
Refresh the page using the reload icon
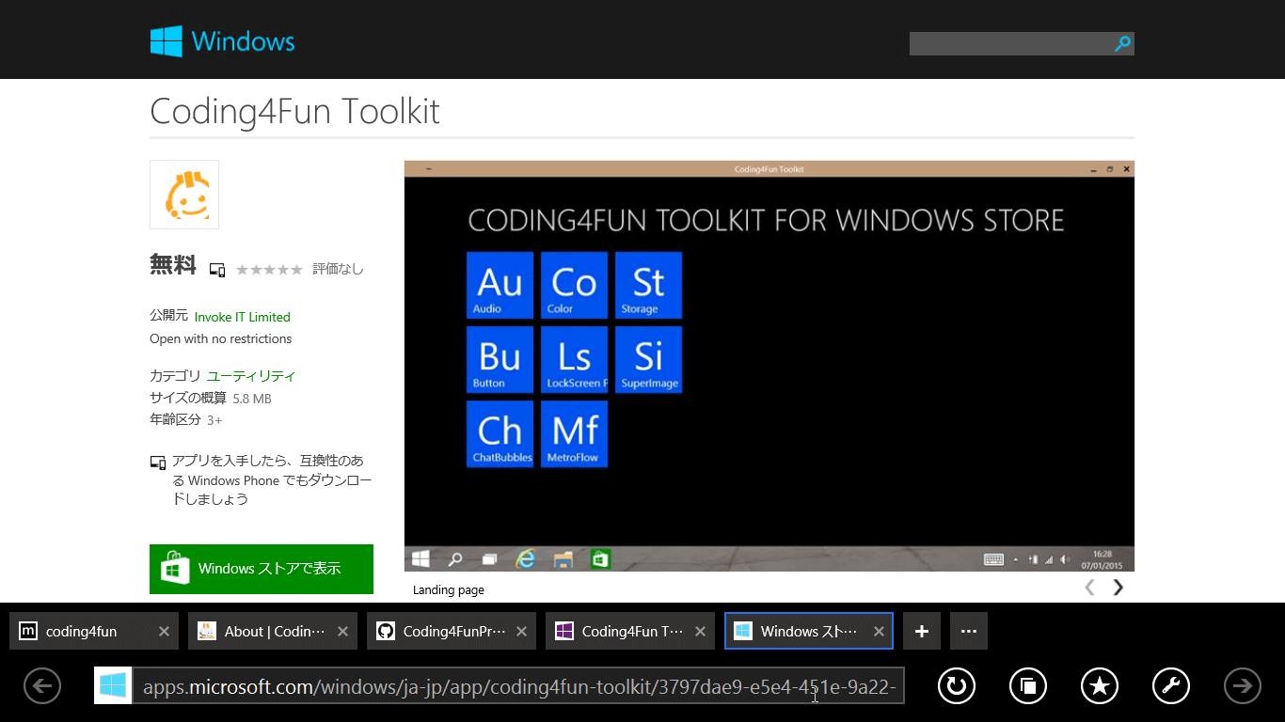(956, 685)
